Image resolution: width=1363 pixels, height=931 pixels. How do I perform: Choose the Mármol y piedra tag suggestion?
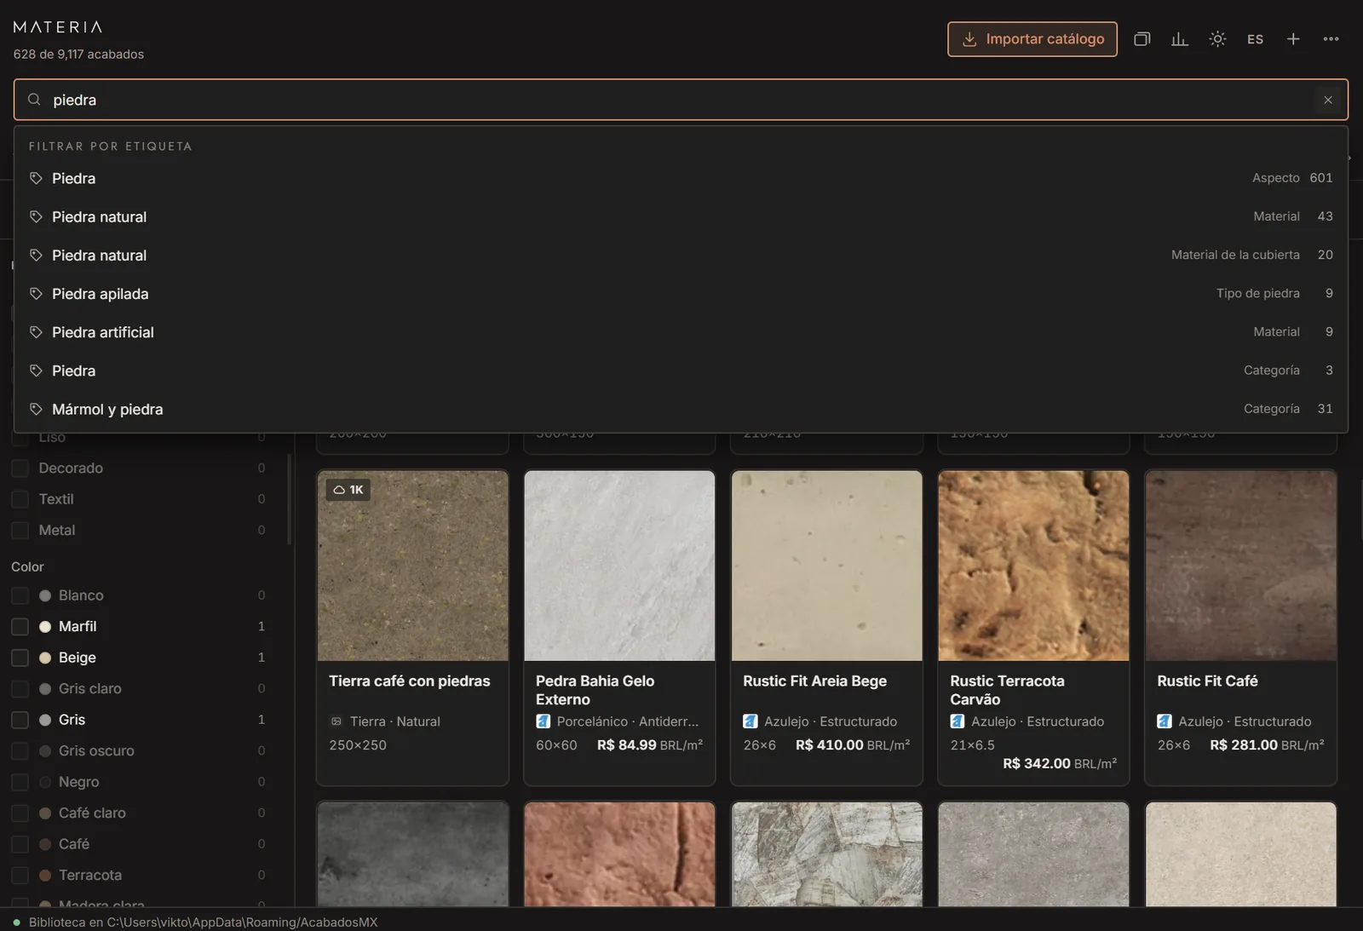tap(681, 409)
